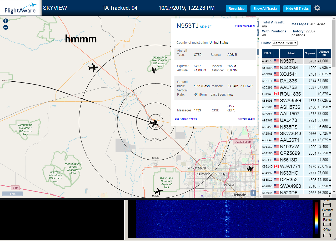This screenshot has width=336, height=241.
Task: Select the large aircraft icon below 'hmmm' label
Action: pyautogui.click(x=93, y=68)
